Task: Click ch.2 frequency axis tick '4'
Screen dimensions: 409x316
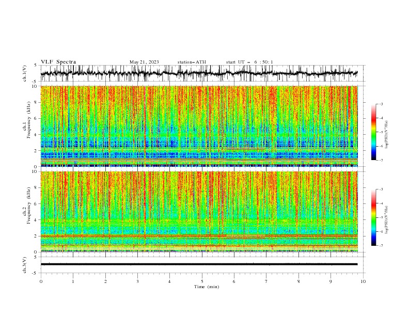Action: (x=37, y=220)
